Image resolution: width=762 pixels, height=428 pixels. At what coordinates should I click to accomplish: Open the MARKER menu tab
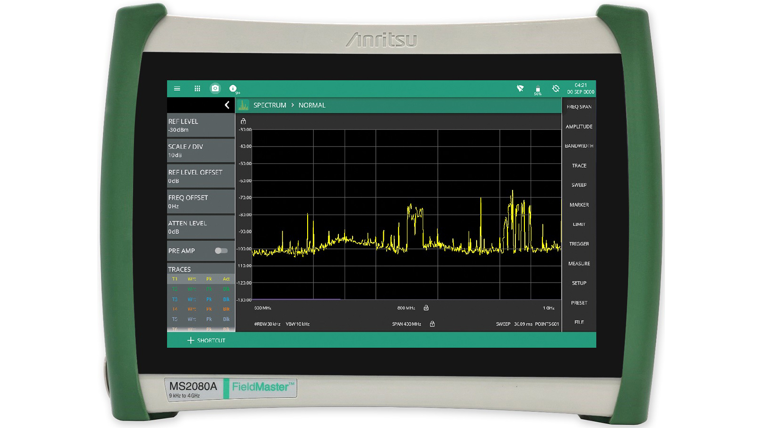(x=579, y=205)
